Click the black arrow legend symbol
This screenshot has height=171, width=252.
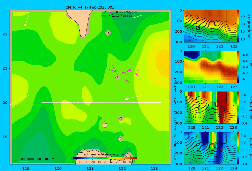coord(111,16)
